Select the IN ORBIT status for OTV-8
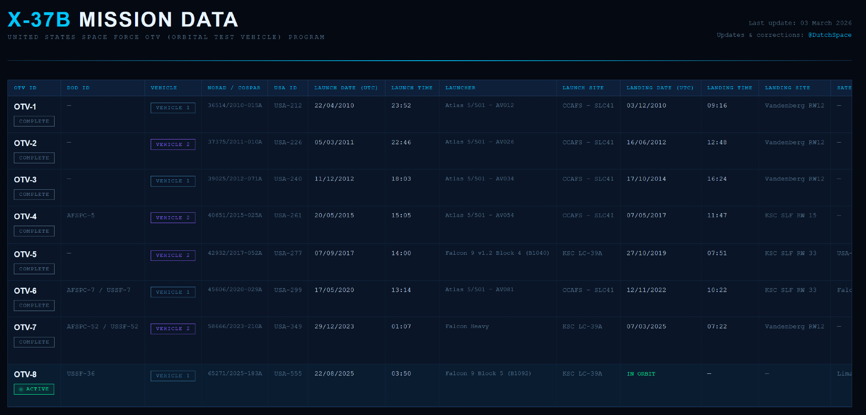The width and height of the screenshot is (866, 415). [x=641, y=374]
